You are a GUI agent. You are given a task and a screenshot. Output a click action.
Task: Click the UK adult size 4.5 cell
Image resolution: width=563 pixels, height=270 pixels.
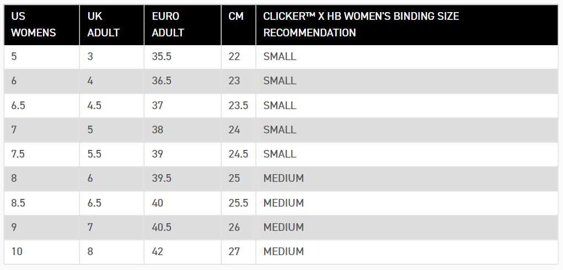(x=94, y=105)
